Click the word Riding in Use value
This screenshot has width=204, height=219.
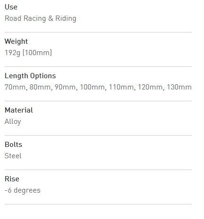coord(66,19)
